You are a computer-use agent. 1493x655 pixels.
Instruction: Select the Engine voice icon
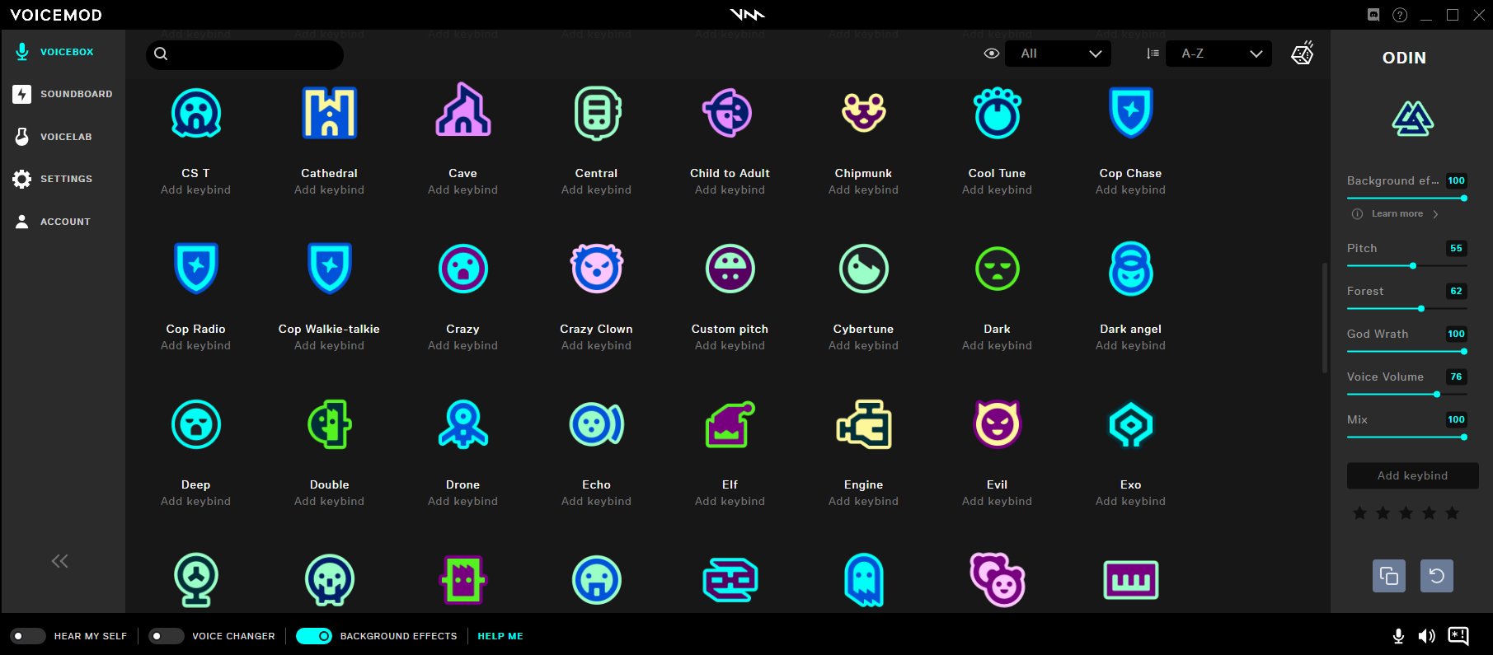click(x=863, y=424)
